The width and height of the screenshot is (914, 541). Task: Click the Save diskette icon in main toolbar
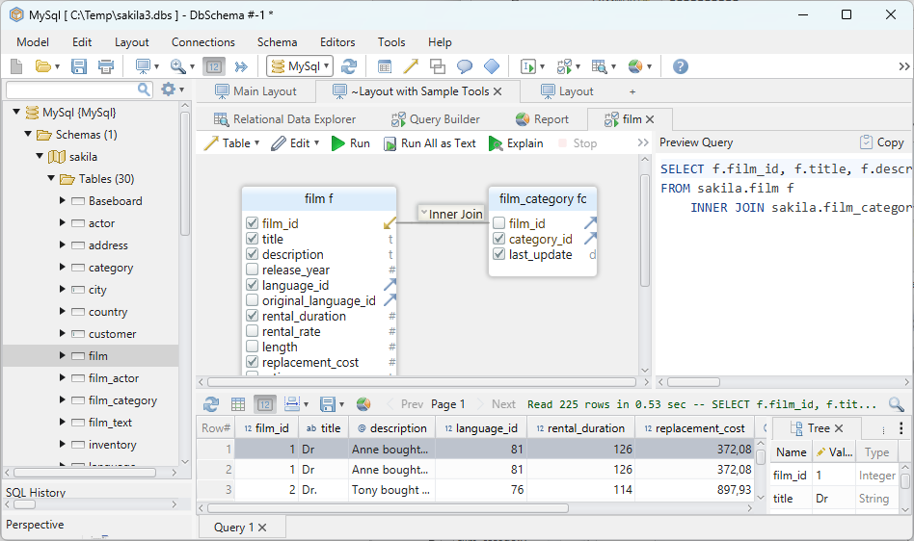(79, 66)
